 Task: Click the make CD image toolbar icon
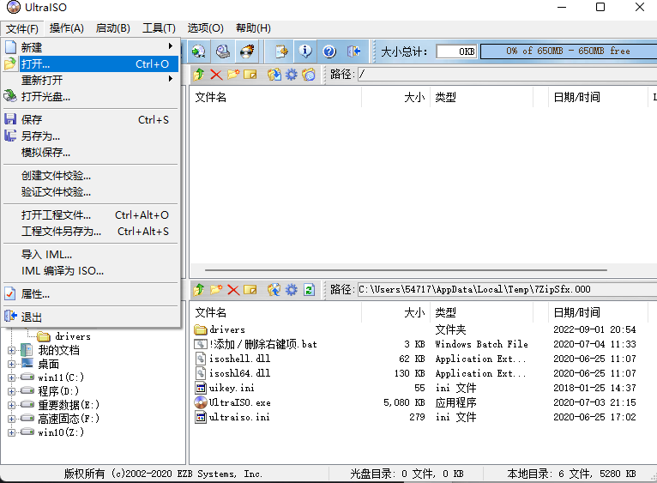click(x=199, y=51)
